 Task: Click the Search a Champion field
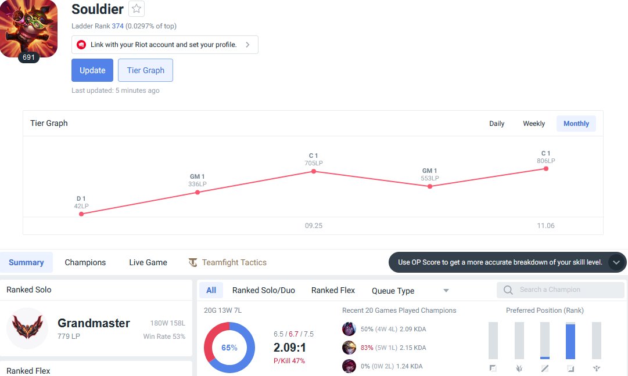click(560, 290)
